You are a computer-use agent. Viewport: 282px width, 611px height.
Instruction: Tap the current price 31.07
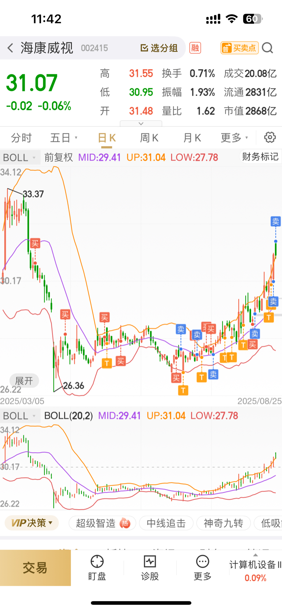pos(32,83)
